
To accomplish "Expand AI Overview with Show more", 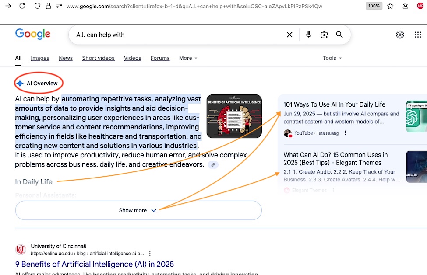I will pos(138,210).
